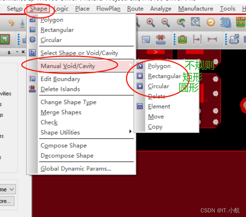
Task: Choose Rectangular at top of Shape menu
Action: click(x=81, y=30)
